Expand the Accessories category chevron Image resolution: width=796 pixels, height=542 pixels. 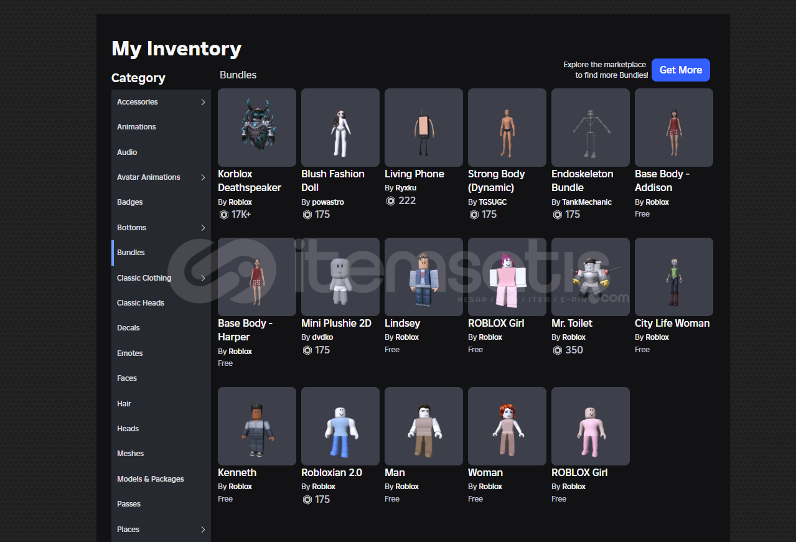[x=203, y=102]
